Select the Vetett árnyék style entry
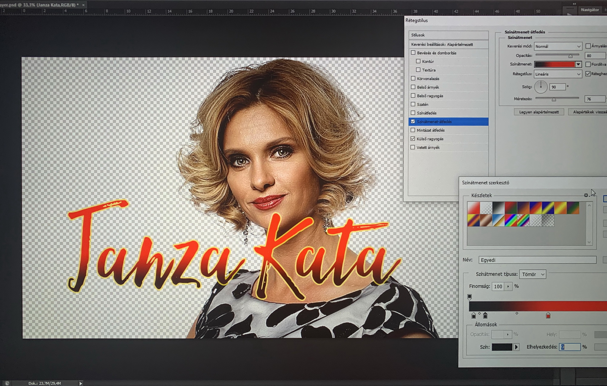This screenshot has width=607, height=386. 428,147
